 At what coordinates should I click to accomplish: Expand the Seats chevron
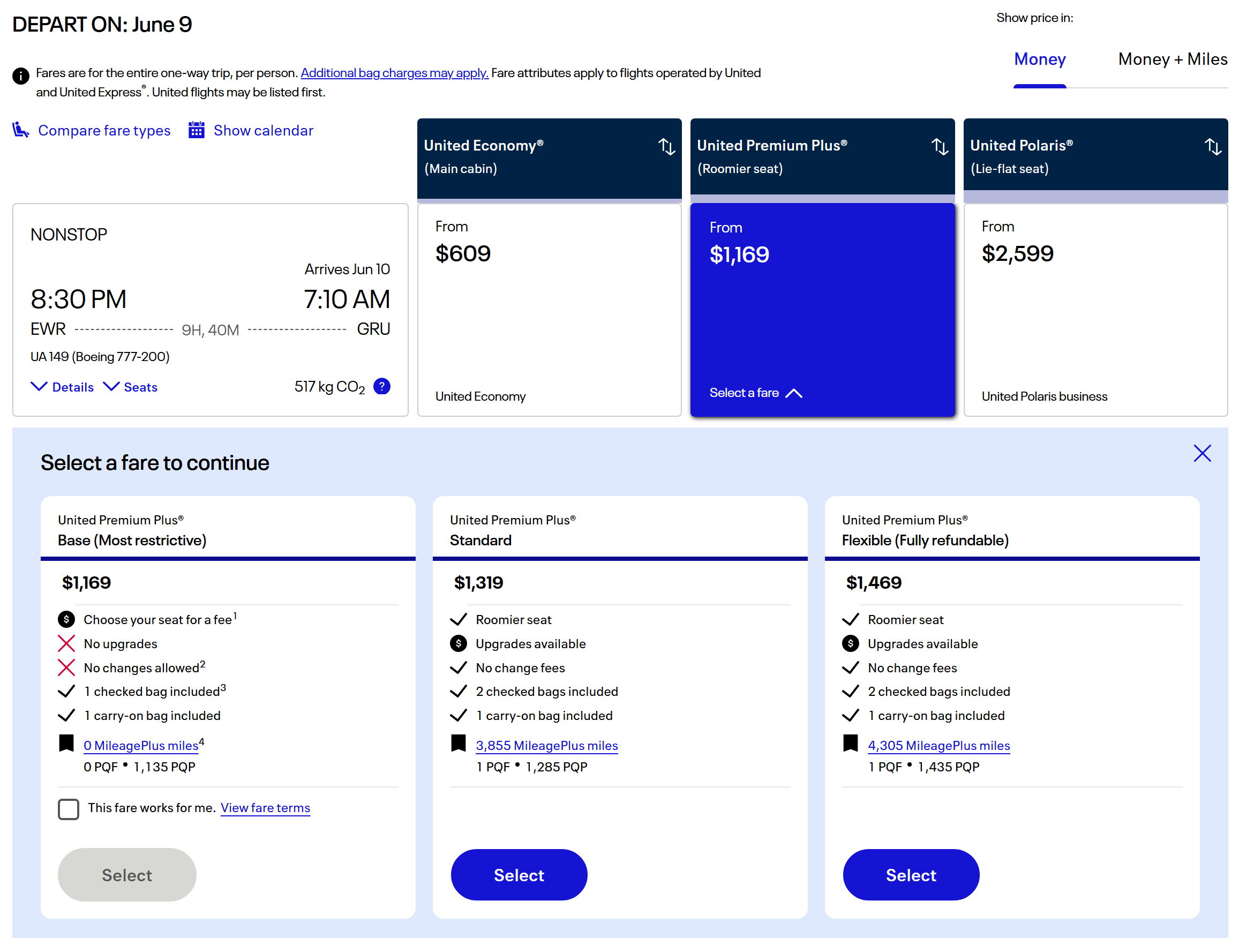click(x=111, y=387)
